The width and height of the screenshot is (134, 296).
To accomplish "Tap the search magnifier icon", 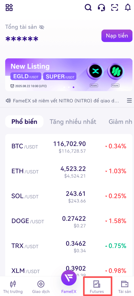I will tap(88, 7).
